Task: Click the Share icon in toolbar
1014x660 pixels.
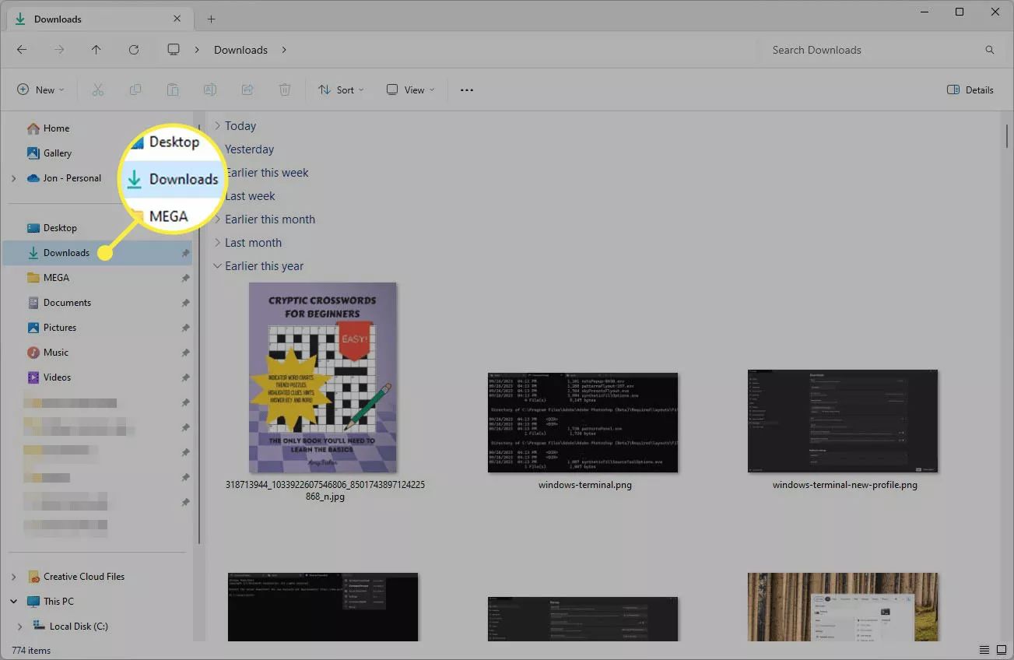Action: (x=247, y=90)
